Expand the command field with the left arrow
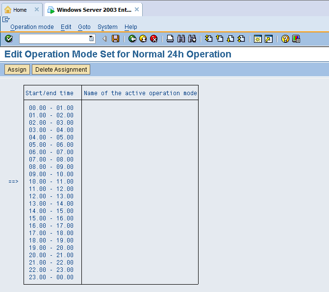The image size is (329, 292). 104,39
